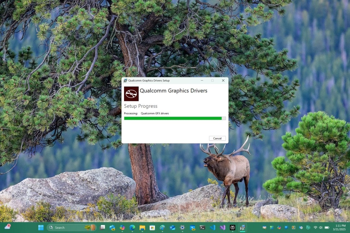Image resolution: width=350 pixels, height=233 pixels.
Task: Open the Microsoft Edge browser from the taskbar
Action: [132, 227]
